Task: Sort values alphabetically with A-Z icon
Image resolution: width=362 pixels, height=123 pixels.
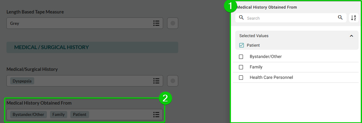Action: 354,18
